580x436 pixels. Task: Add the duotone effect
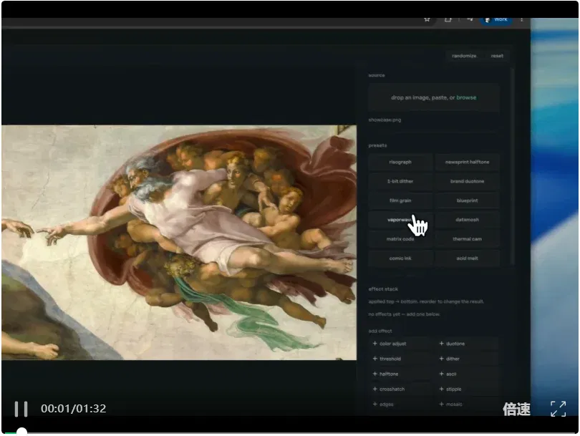click(x=468, y=344)
